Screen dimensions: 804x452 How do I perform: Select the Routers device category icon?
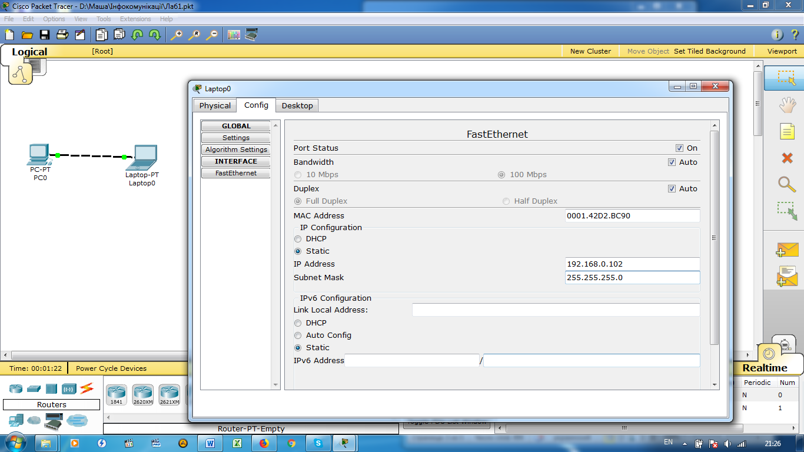pos(16,388)
